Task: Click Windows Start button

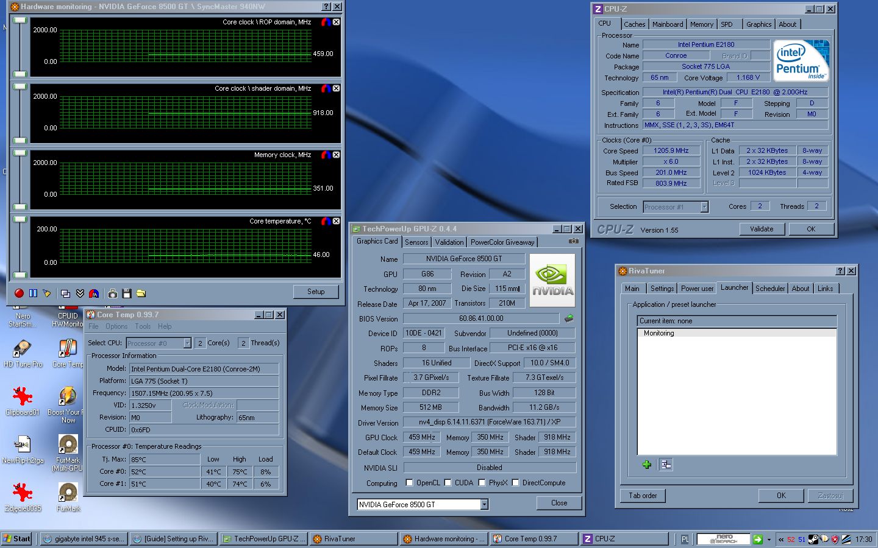Action: (x=17, y=539)
